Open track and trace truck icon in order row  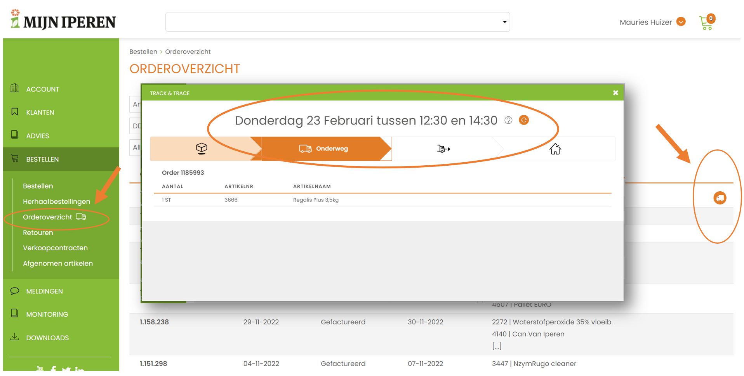(x=720, y=198)
